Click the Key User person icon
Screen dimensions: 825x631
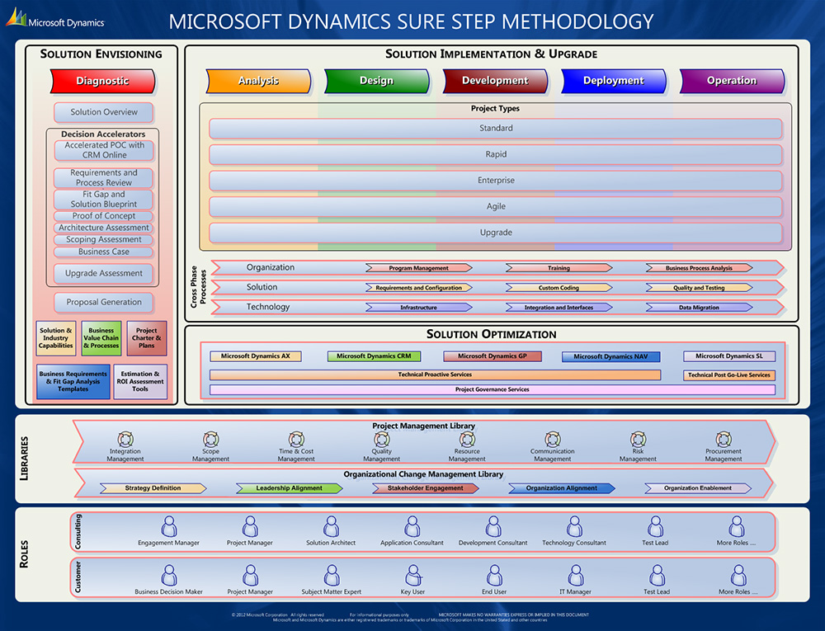[x=412, y=575]
